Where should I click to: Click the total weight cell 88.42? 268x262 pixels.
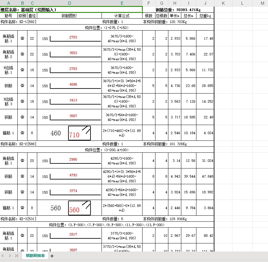205,235
